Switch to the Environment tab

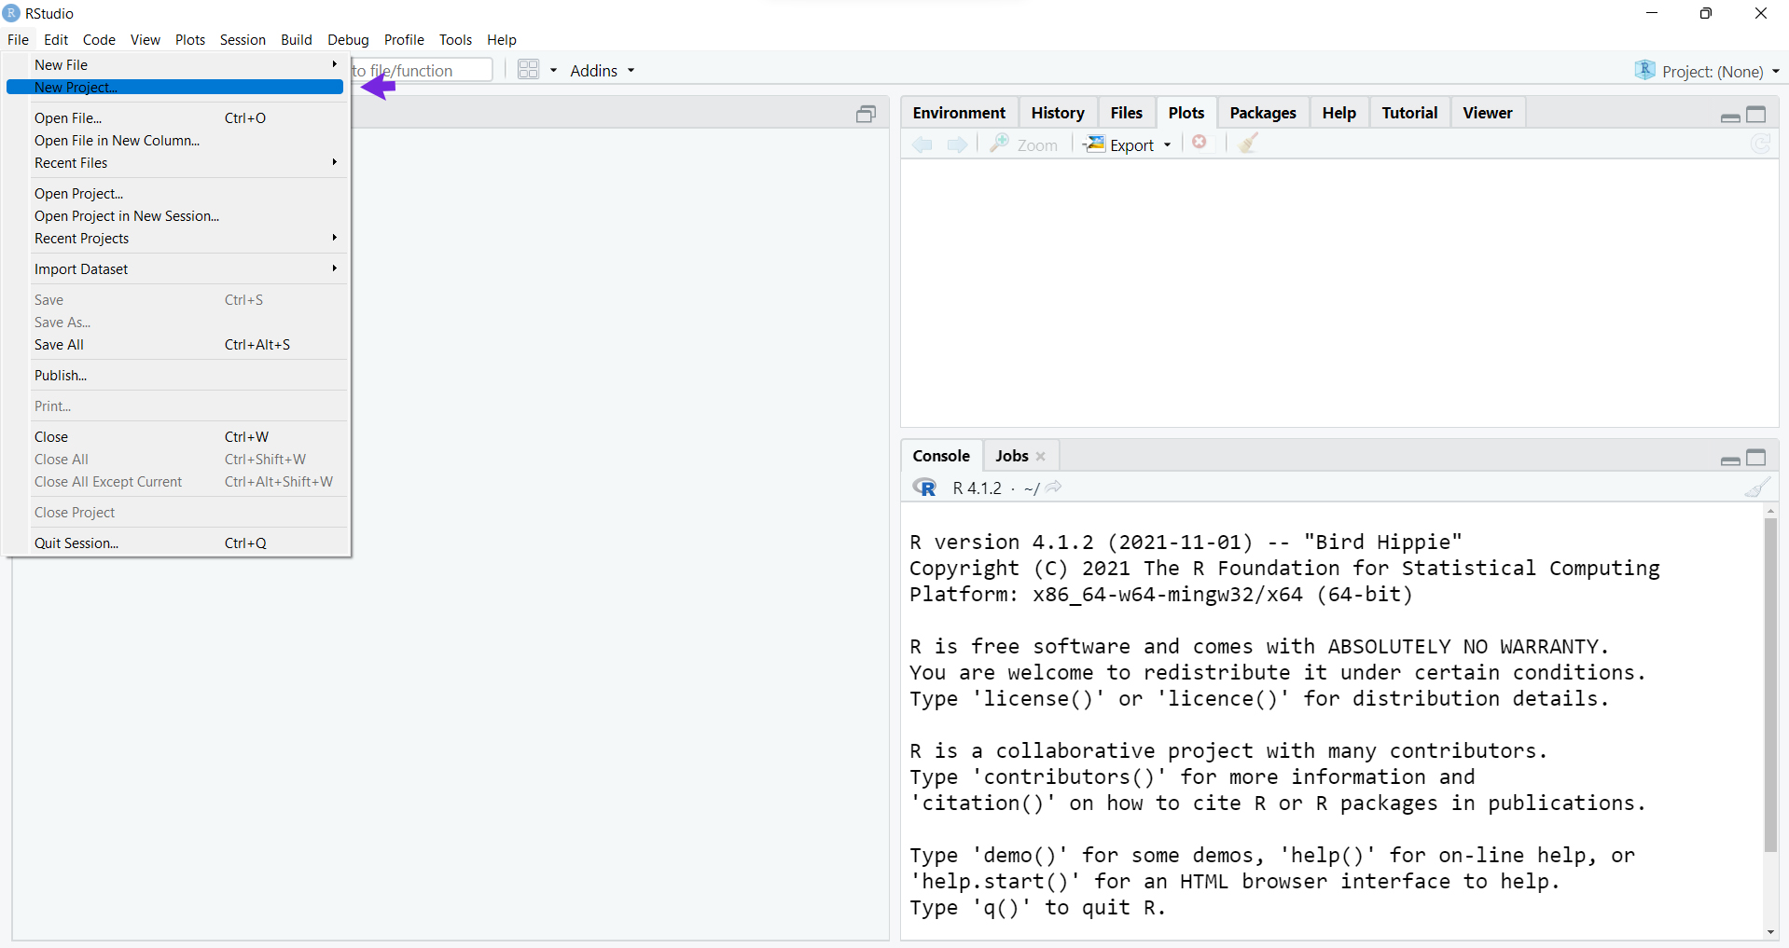click(x=959, y=113)
